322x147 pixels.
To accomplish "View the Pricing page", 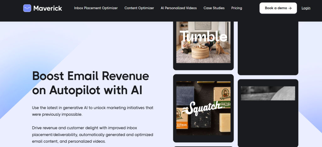I will coord(236,8).
